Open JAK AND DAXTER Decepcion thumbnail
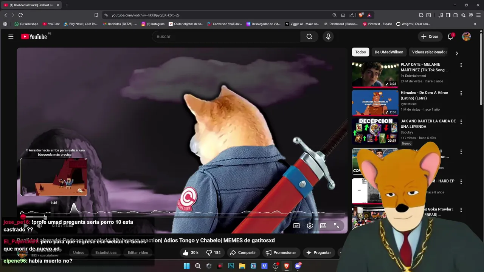Viewport: 484px width, 272px height. (375, 131)
